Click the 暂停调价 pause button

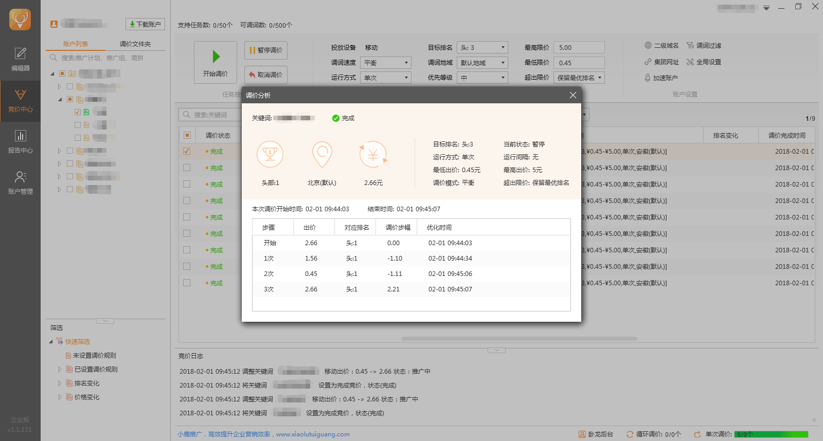266,50
